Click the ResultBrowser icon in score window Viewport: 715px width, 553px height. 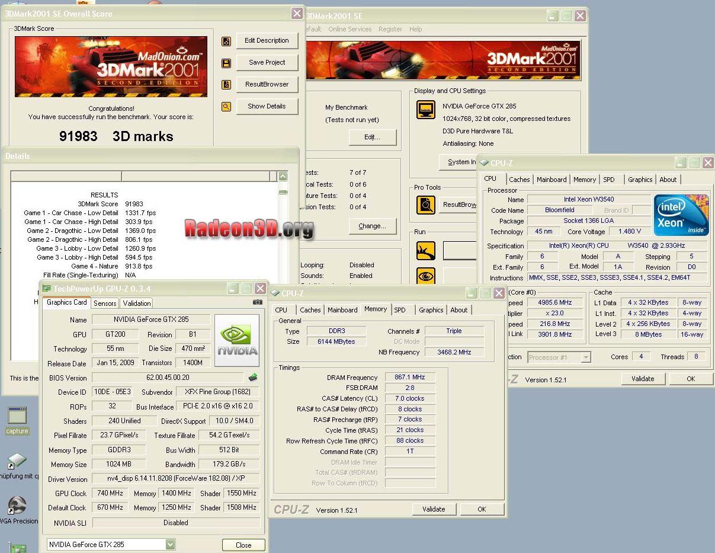226,85
